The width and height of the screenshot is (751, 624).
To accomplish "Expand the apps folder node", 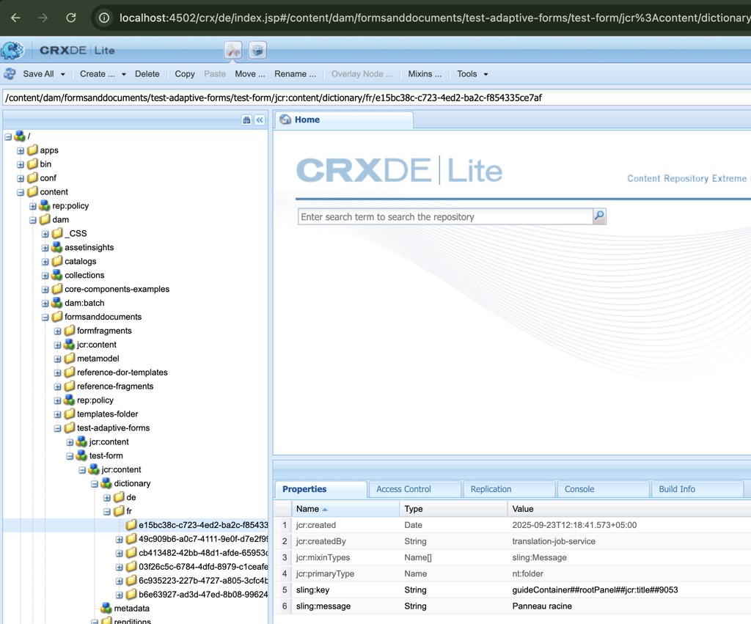I will pyautogui.click(x=21, y=150).
